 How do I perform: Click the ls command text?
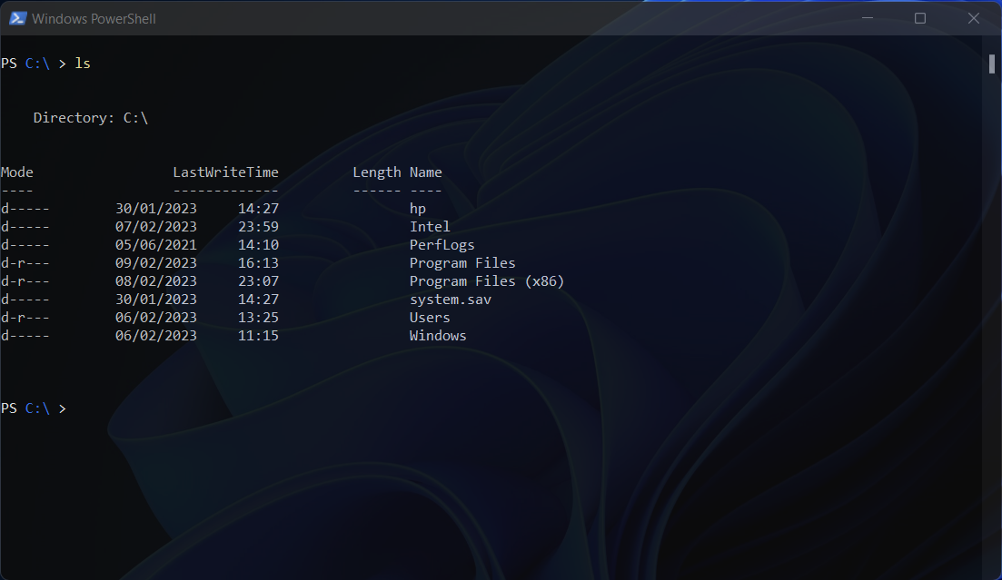point(82,63)
